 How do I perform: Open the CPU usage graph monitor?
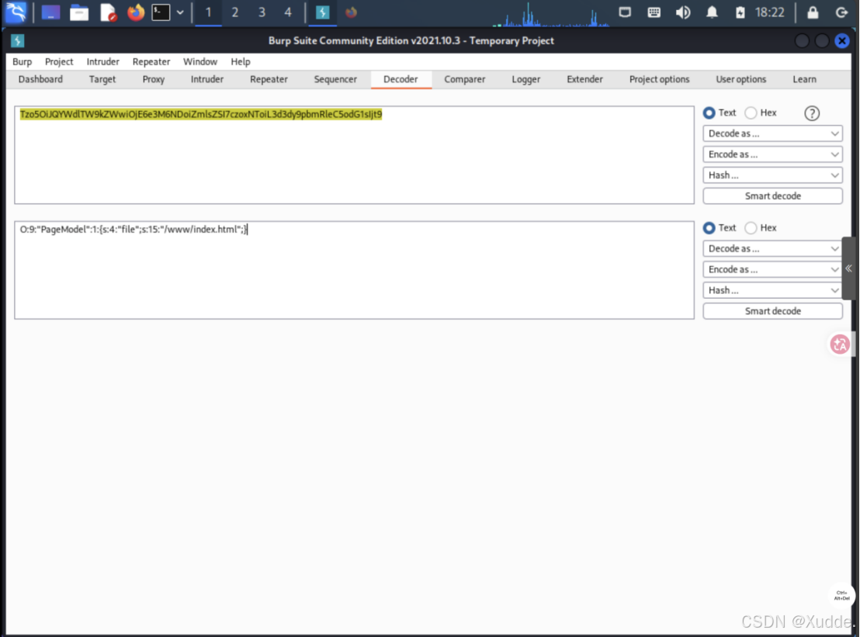tap(551, 14)
